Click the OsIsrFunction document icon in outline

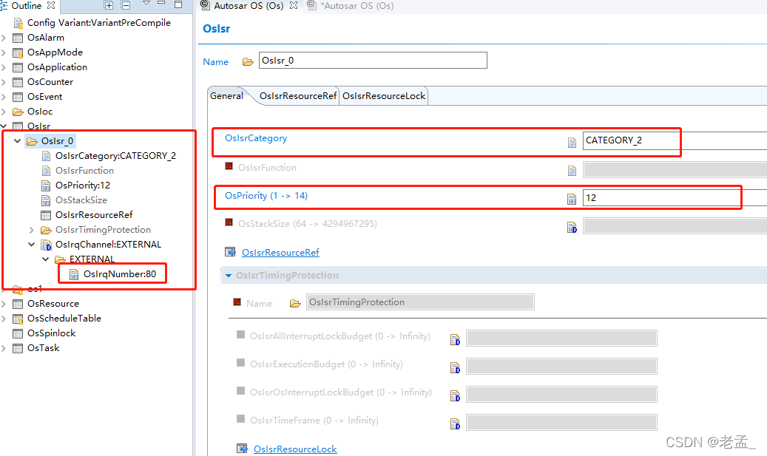click(x=46, y=171)
